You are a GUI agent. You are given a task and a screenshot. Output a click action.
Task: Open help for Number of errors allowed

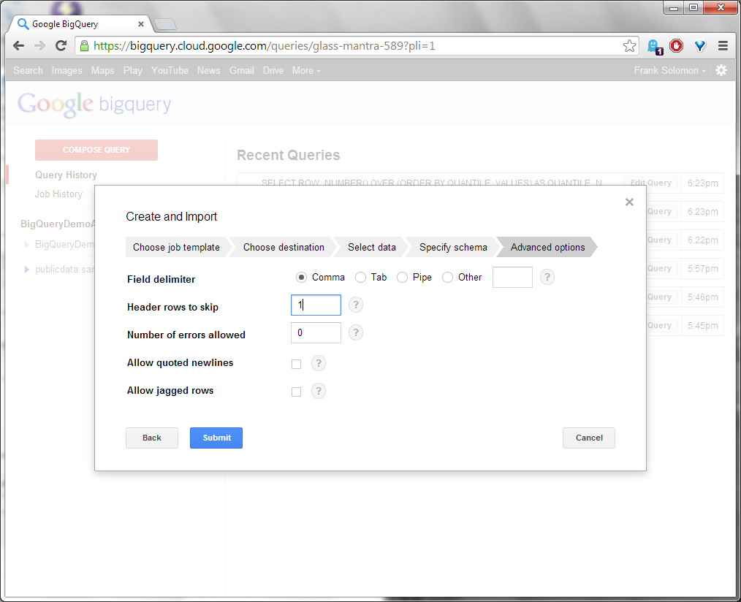point(355,332)
